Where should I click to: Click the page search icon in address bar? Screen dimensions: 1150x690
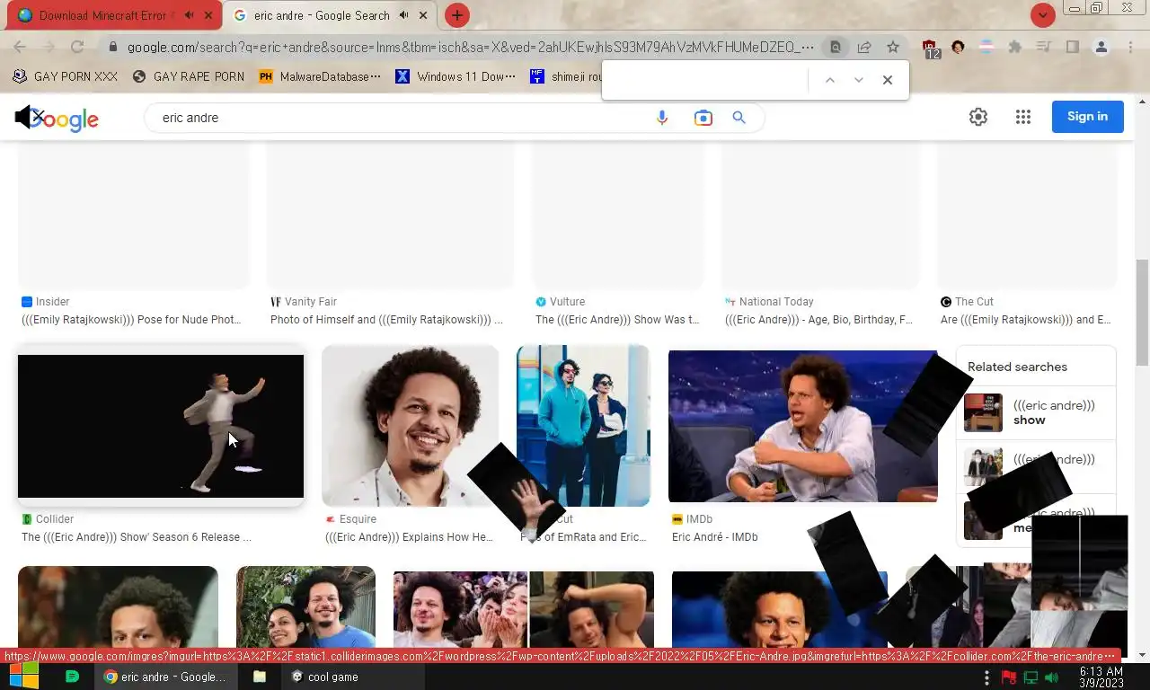(836, 47)
